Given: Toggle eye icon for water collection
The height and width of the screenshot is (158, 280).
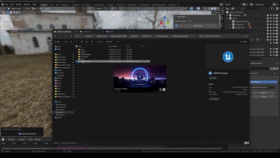Looking at the screenshot, I should click(x=274, y=18).
